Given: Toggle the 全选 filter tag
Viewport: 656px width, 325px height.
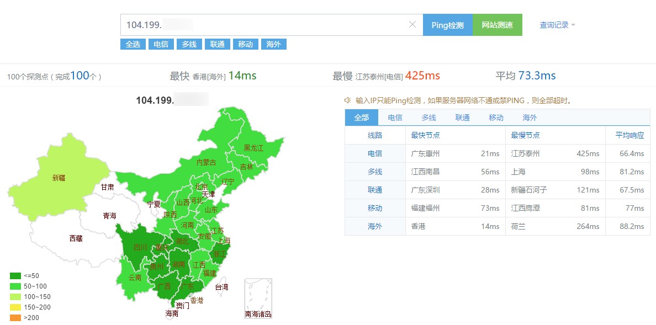Looking at the screenshot, I should click(133, 44).
